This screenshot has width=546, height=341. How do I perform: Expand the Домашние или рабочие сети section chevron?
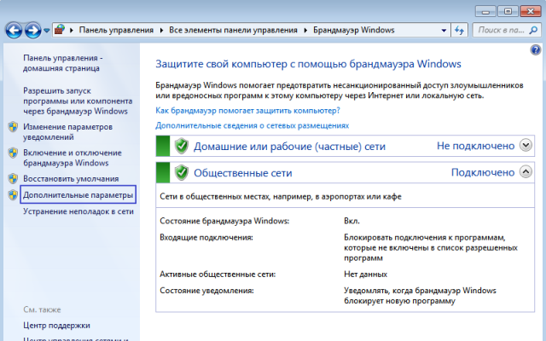[x=526, y=145]
